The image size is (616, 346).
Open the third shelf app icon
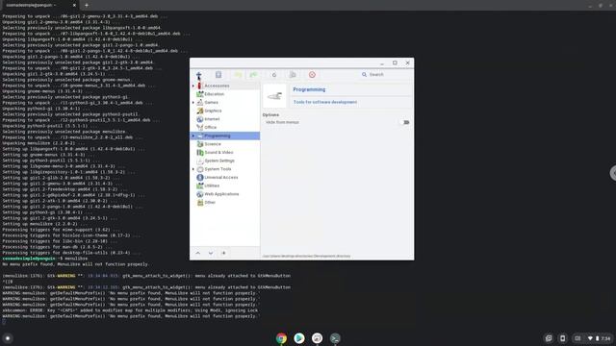[317, 337]
